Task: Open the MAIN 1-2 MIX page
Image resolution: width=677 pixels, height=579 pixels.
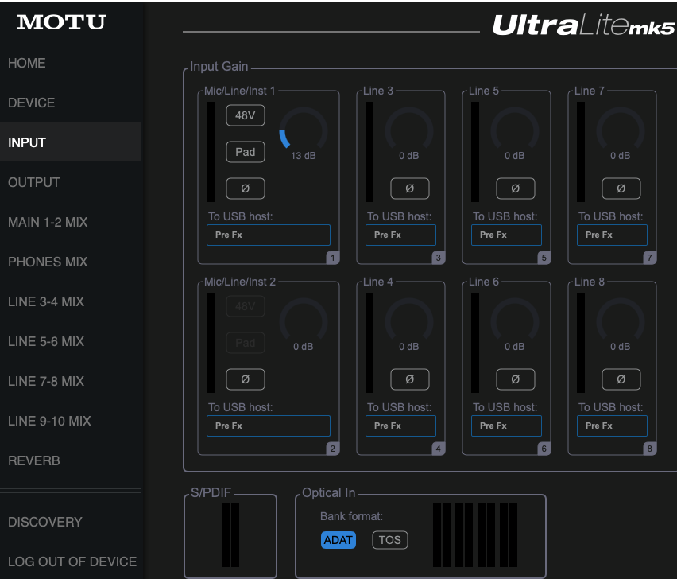Action: click(x=48, y=222)
